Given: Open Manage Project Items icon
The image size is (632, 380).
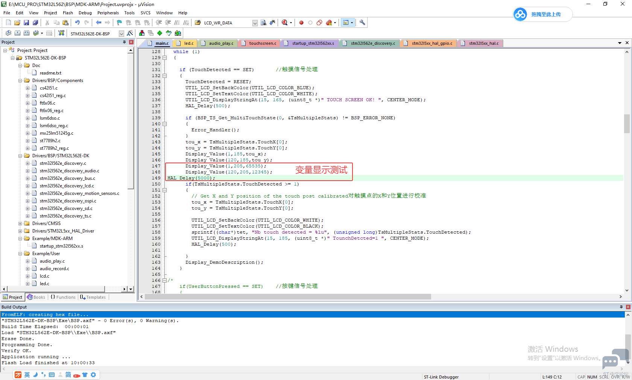Looking at the screenshot, I should coord(142,33).
